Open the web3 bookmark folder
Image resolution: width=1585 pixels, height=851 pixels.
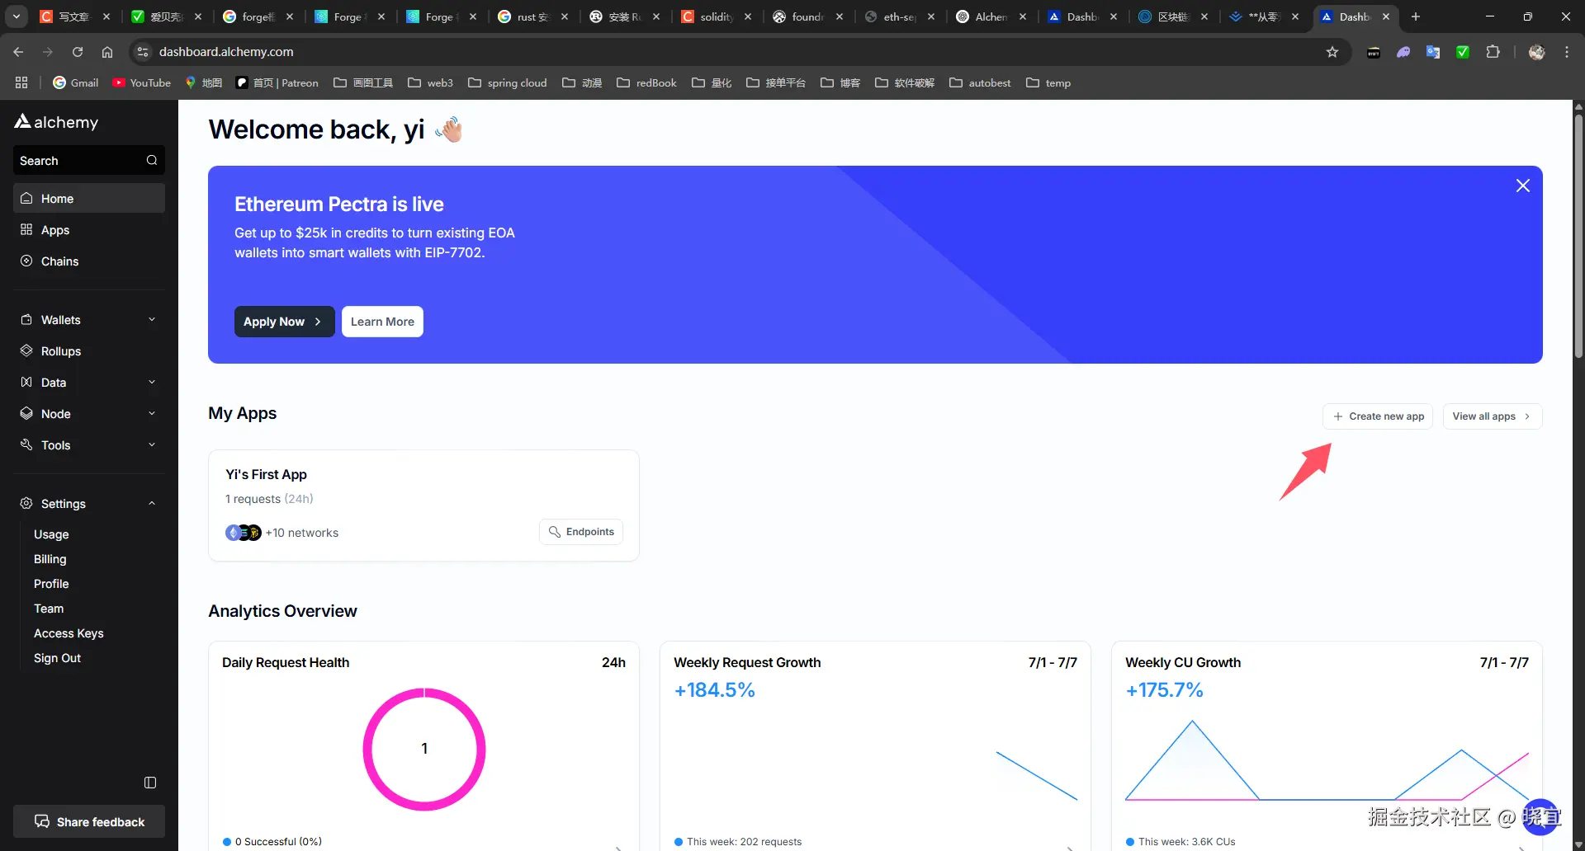[x=430, y=82]
